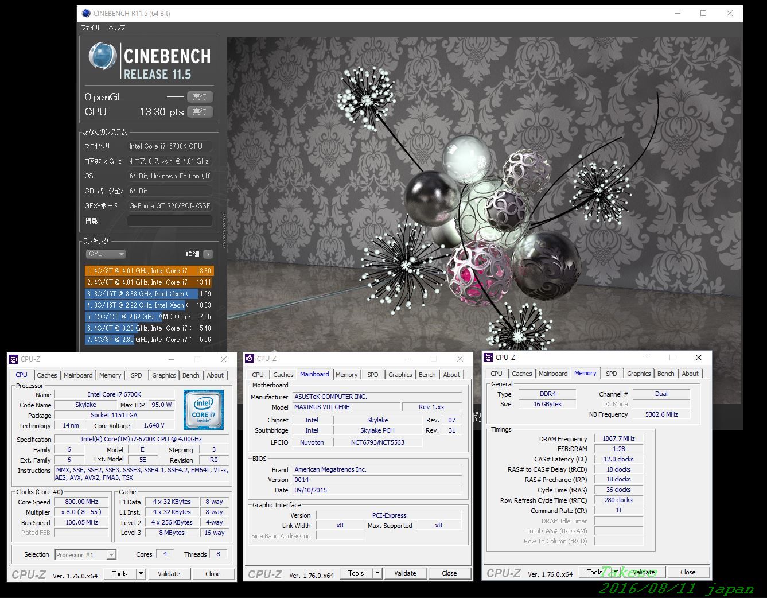
Task: Open Graphics tab in right CPU-Z window
Action: [x=639, y=374]
